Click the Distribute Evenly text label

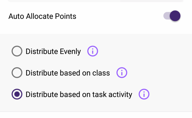[x=53, y=51]
